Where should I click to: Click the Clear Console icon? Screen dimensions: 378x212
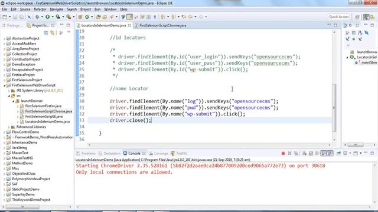pyautogui.click(x=305, y=153)
